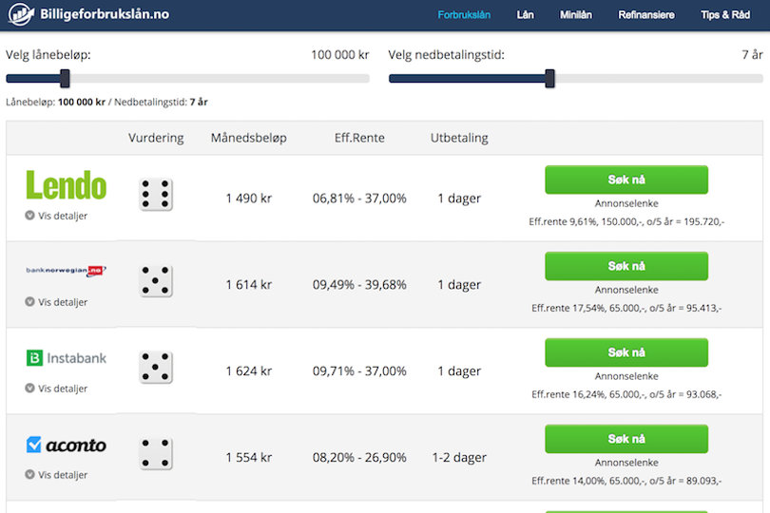Viewport: 770px width, 513px height.
Task: Click the Eff.rente 17,54% example text
Action: (x=626, y=308)
